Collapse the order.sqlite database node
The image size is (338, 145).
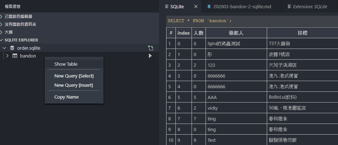pyautogui.click(x=4, y=48)
